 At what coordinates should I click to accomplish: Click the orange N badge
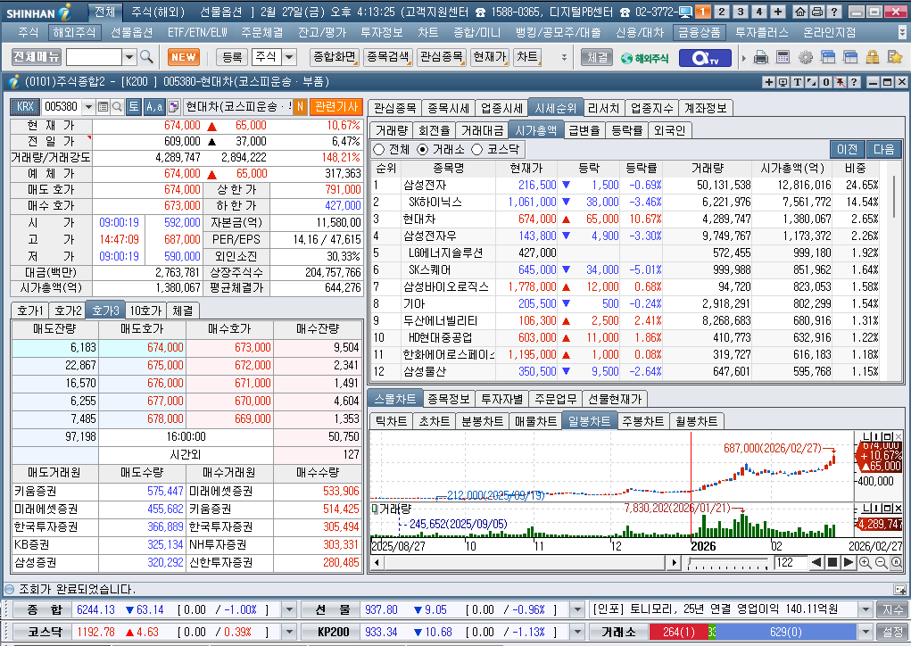click(x=300, y=106)
